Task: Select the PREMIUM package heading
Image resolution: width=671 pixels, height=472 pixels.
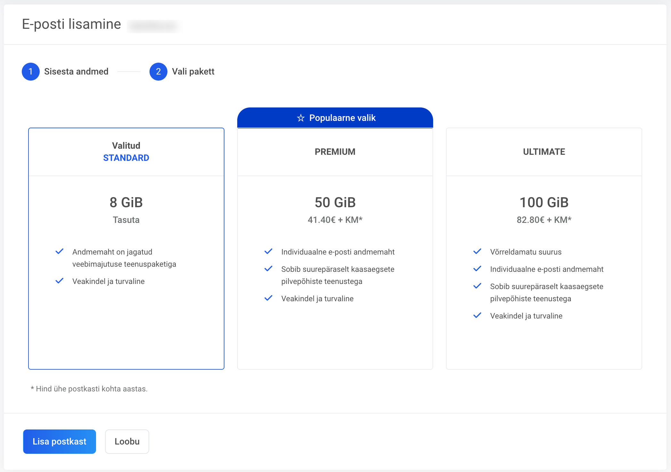Action: point(335,152)
